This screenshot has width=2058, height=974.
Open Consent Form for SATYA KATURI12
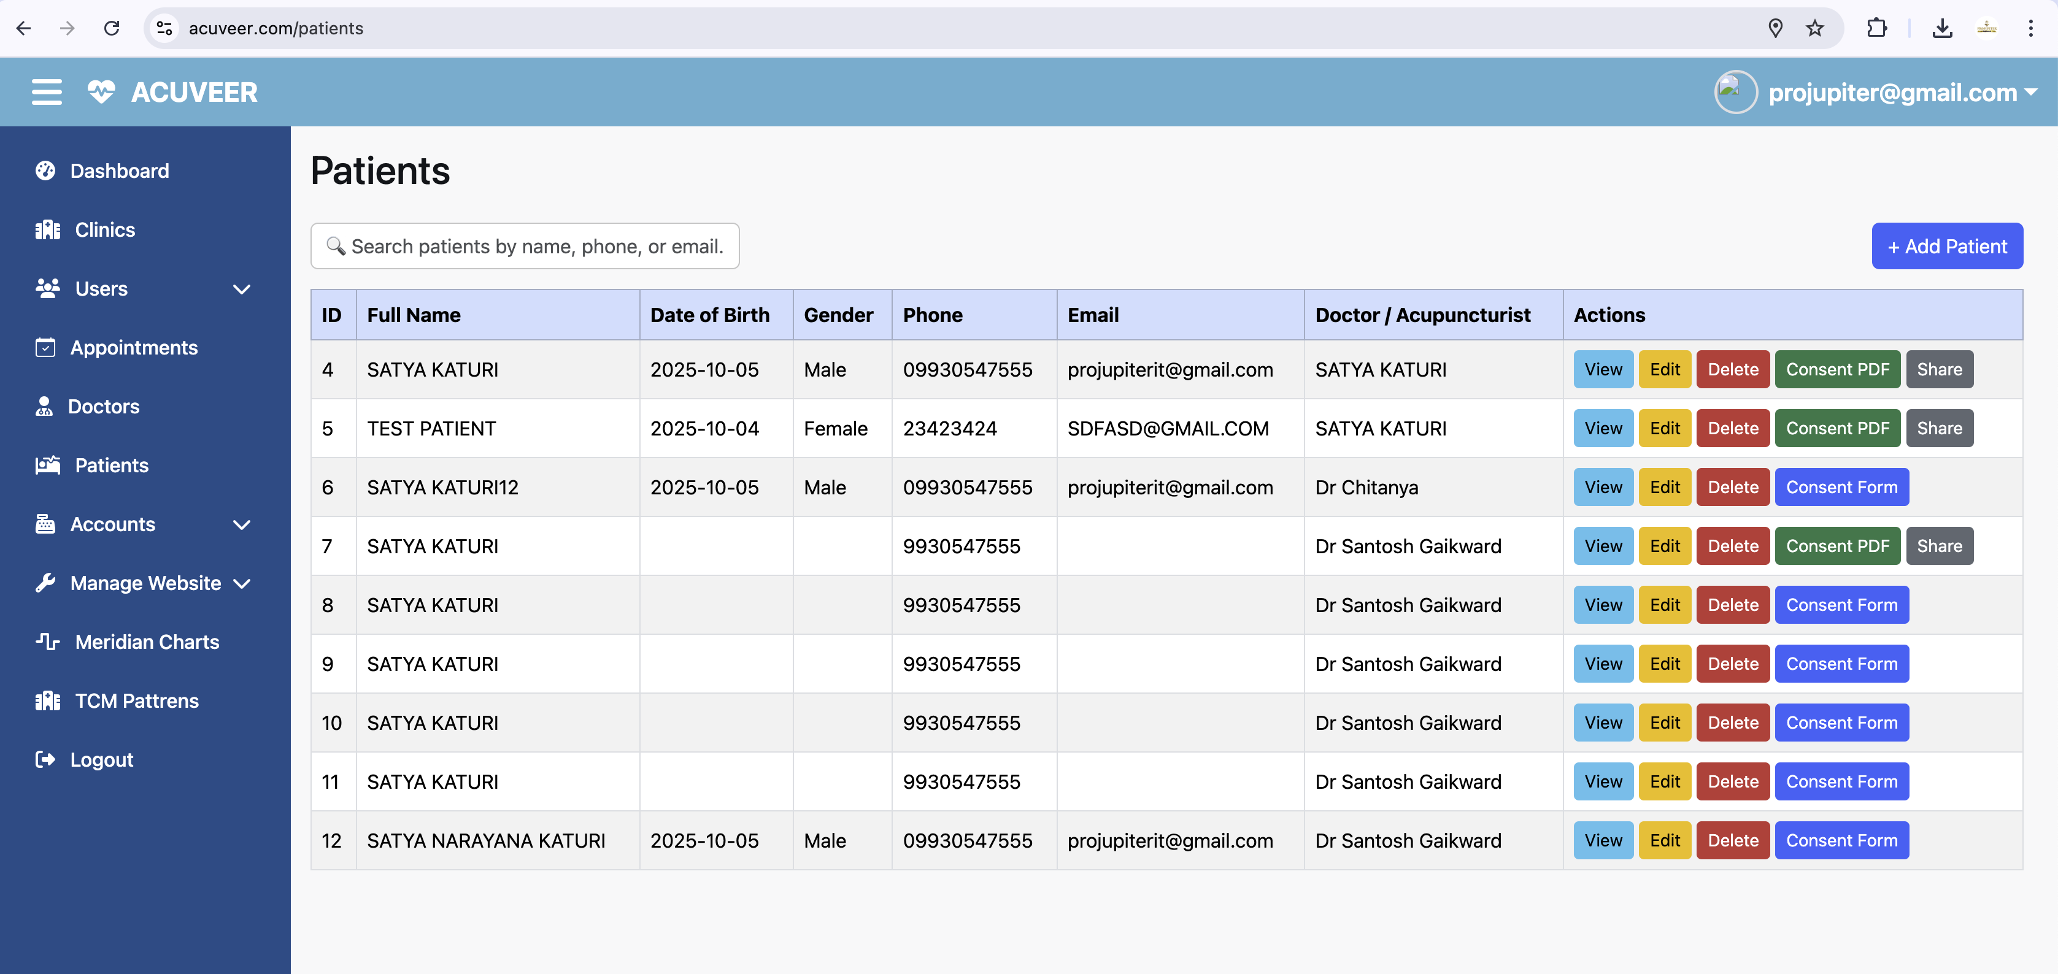pos(1841,488)
